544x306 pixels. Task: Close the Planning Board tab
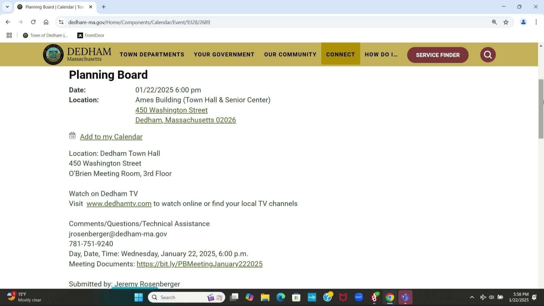pyautogui.click(x=91, y=7)
